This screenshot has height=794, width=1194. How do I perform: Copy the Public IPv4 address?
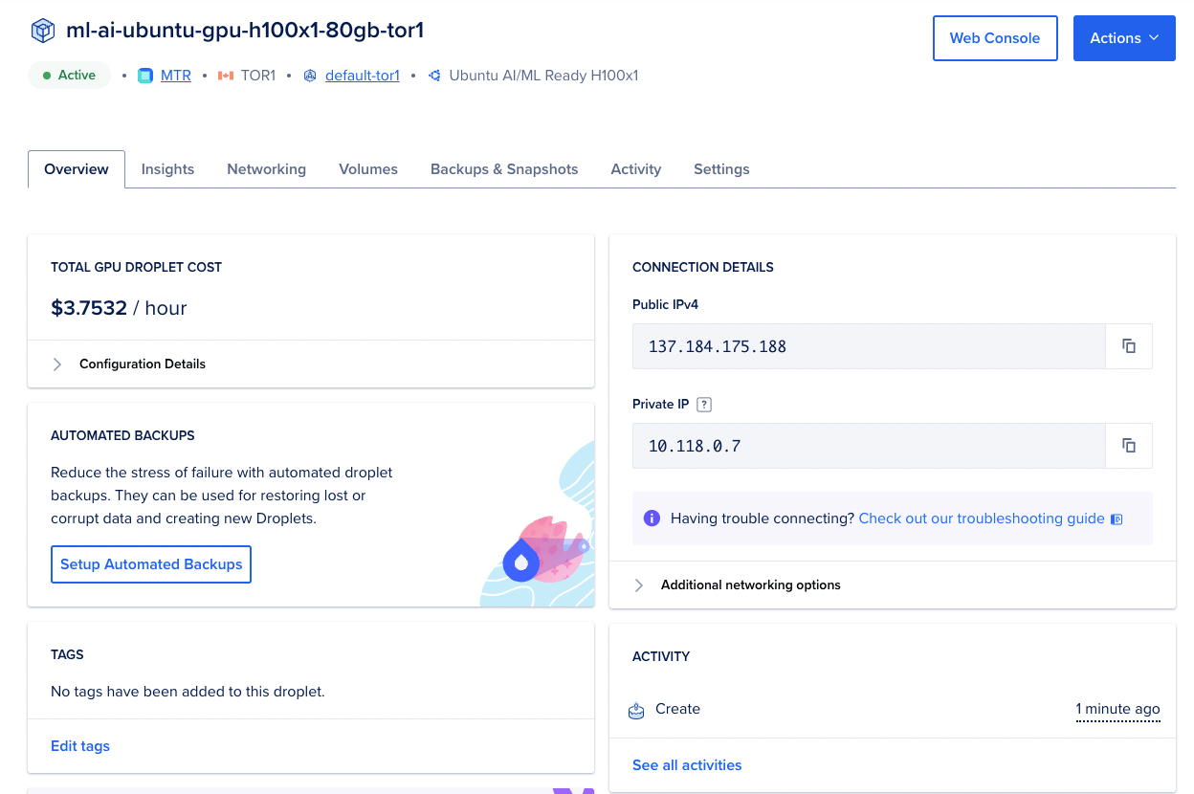click(1129, 346)
